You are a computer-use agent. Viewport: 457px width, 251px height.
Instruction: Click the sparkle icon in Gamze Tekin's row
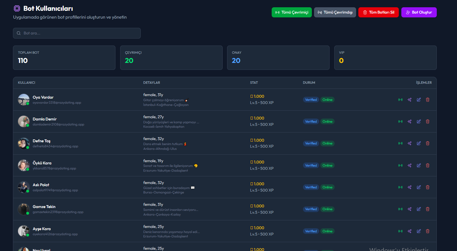coord(410,209)
